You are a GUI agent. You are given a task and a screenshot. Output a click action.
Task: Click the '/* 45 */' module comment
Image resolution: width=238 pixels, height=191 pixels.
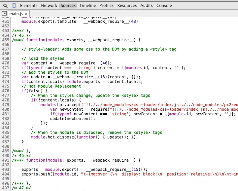click(21, 35)
